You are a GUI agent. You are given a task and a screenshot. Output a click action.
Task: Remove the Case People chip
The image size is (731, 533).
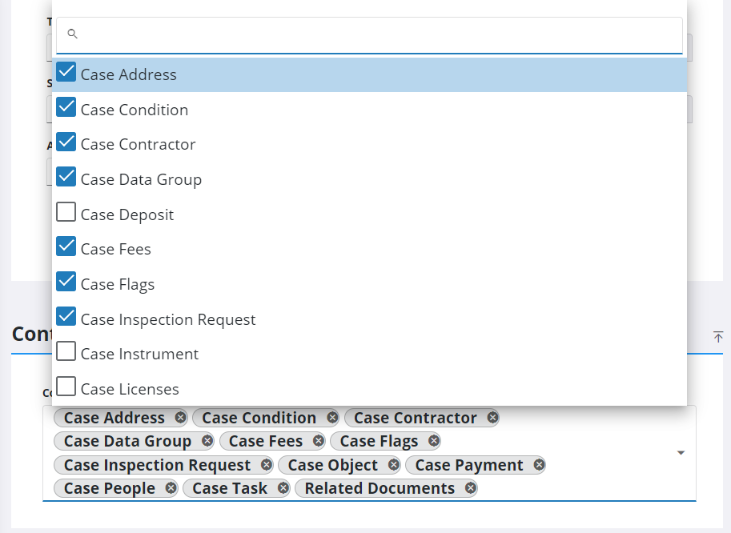coord(170,488)
